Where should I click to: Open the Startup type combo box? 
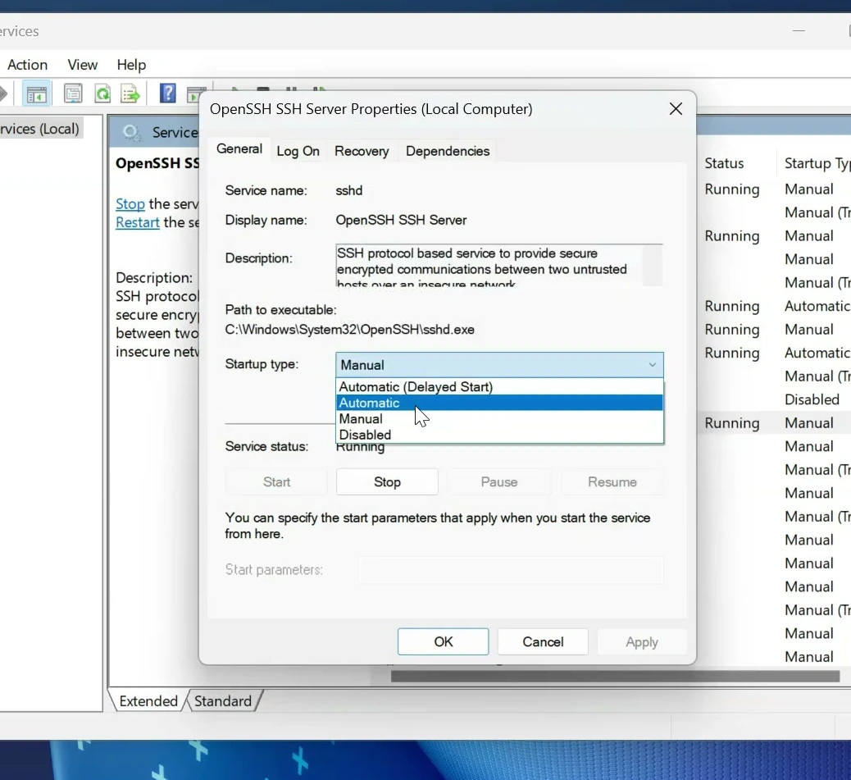tap(499, 365)
